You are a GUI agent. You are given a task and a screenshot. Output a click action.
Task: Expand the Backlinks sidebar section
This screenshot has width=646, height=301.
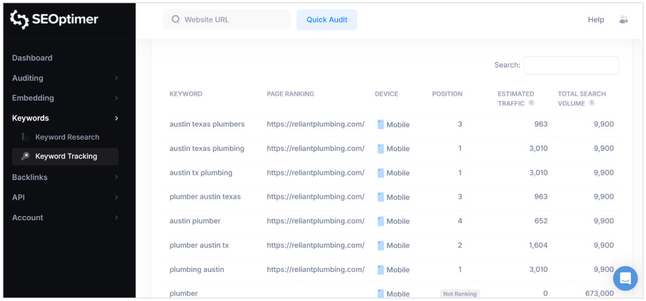click(116, 177)
